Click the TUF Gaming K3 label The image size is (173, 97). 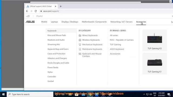tap(155, 48)
